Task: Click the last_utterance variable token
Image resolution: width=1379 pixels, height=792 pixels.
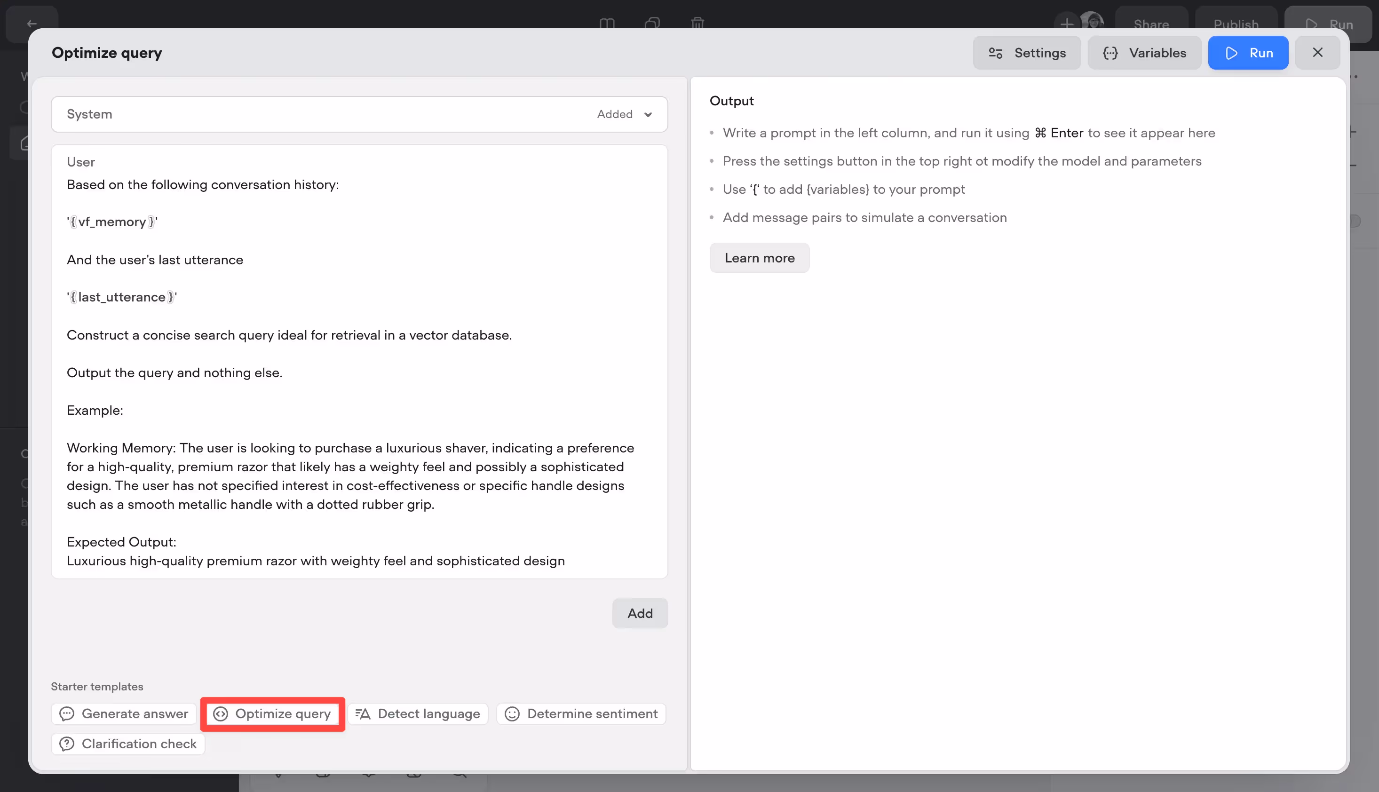Action: [x=122, y=297]
